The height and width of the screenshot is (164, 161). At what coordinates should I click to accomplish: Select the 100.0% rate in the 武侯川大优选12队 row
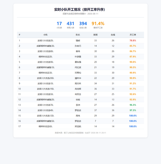pyautogui.click(x=133, y=115)
